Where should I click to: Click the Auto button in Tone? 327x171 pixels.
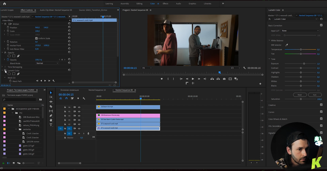pos(314,95)
